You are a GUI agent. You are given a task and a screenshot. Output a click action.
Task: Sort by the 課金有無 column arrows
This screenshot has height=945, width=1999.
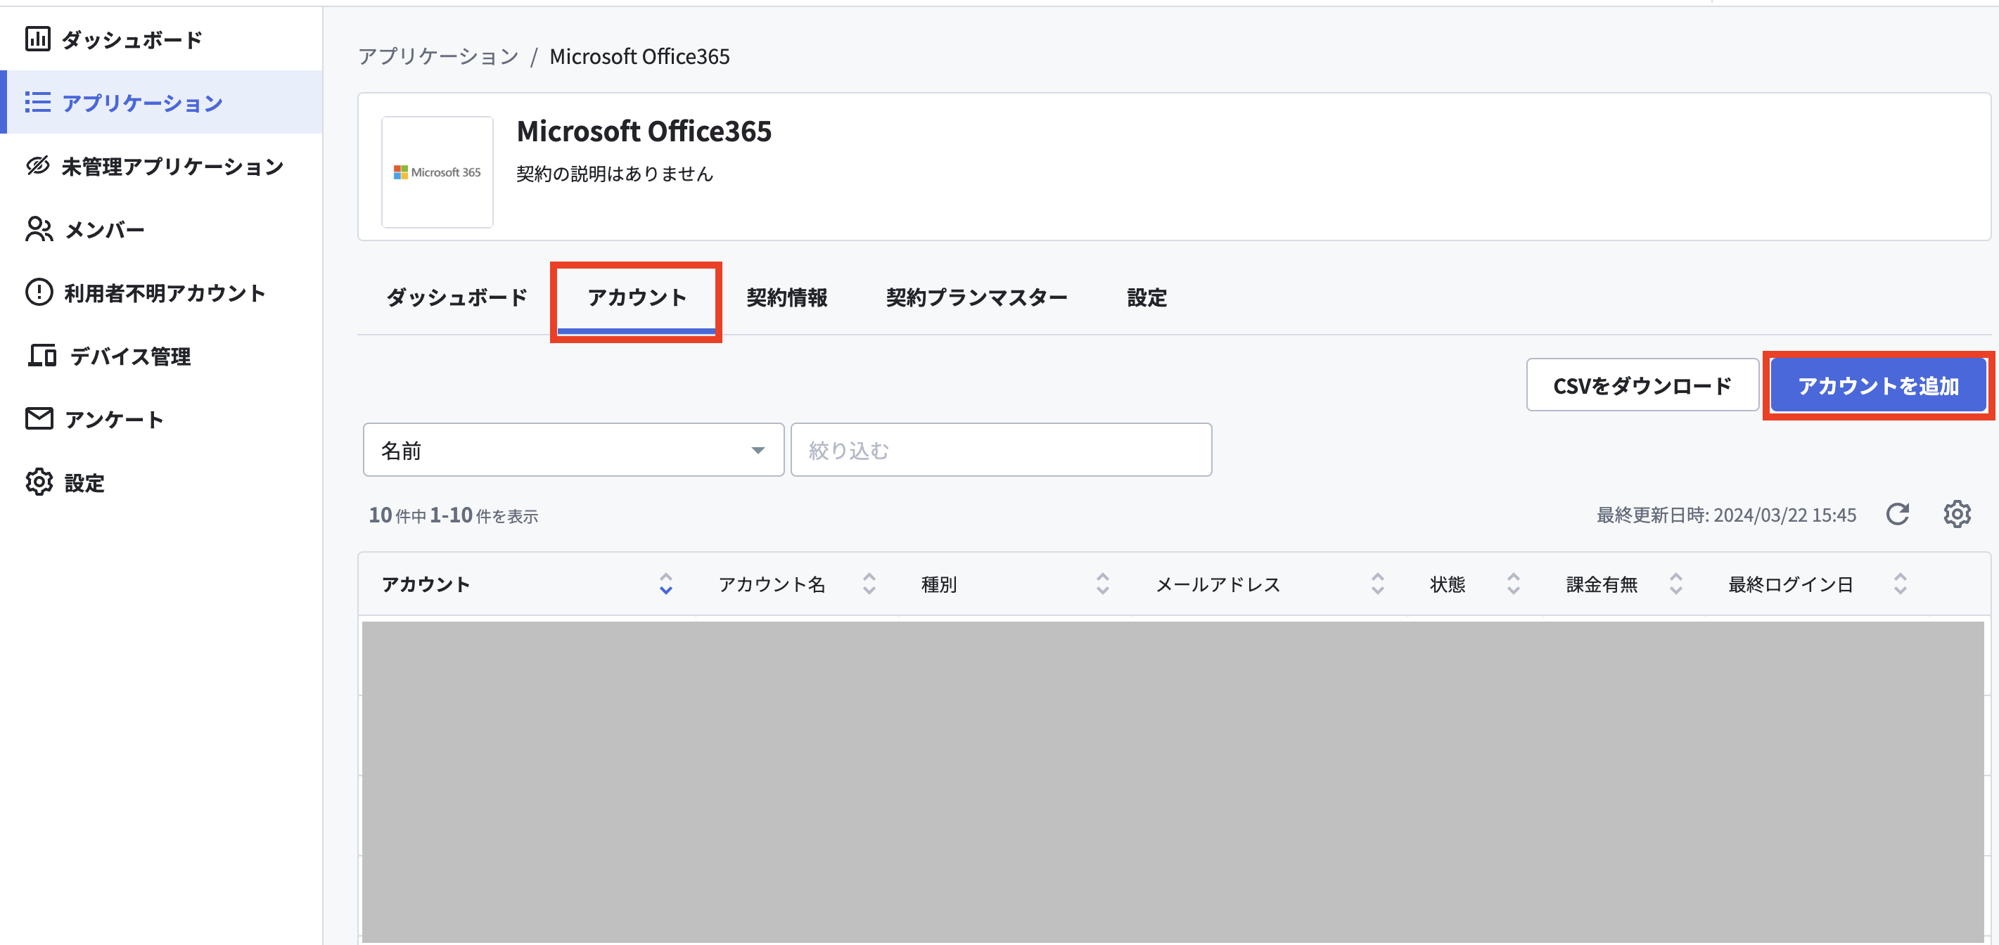click(x=1676, y=584)
